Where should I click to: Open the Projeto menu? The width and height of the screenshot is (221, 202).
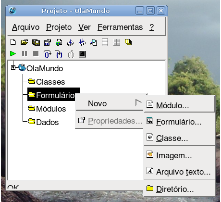tap(59, 27)
